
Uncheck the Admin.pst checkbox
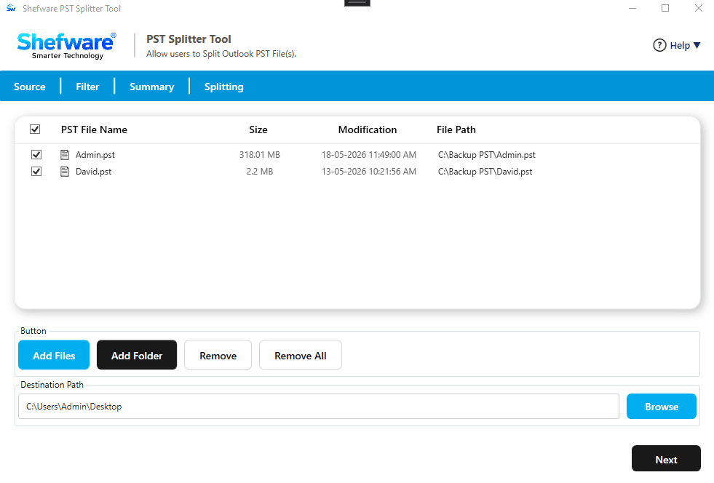36,155
